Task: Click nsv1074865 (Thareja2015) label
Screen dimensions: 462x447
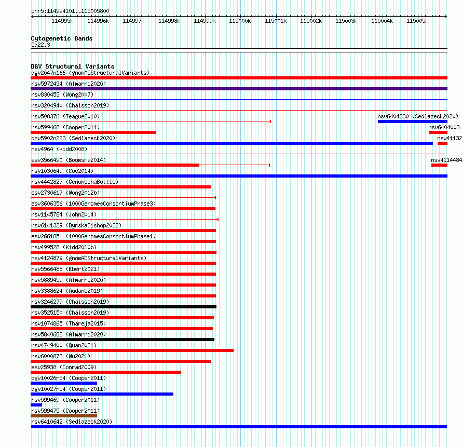Action: 69,323
